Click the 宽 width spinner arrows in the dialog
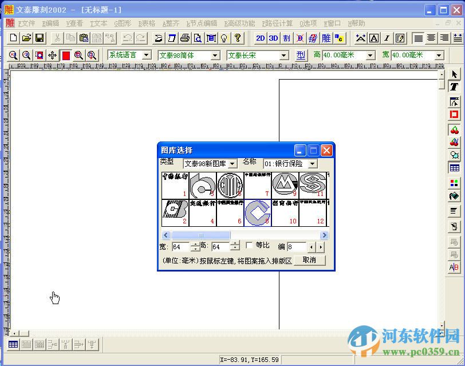 click(x=195, y=247)
